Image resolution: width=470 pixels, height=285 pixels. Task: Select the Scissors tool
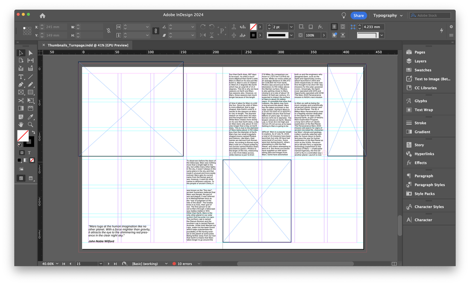pos(21,100)
